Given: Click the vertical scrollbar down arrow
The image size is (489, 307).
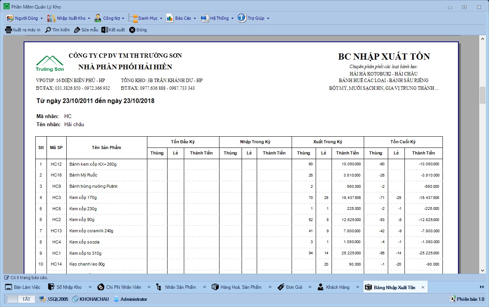Looking at the screenshot, I should pyautogui.click(x=482, y=271).
